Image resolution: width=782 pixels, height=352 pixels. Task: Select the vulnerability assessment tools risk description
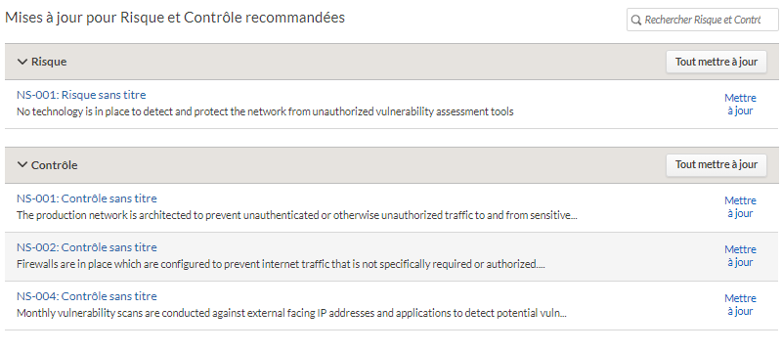265,111
